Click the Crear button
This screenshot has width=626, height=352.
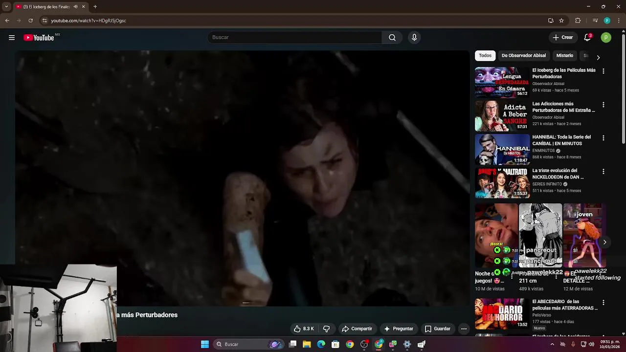[562, 38]
